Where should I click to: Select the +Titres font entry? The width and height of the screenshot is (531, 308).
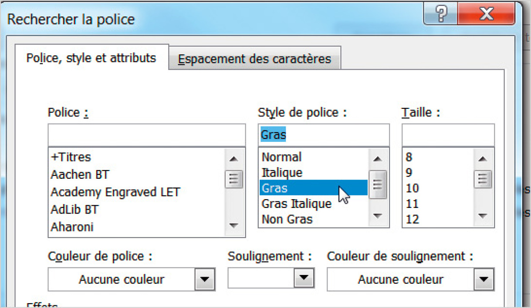[x=71, y=157]
